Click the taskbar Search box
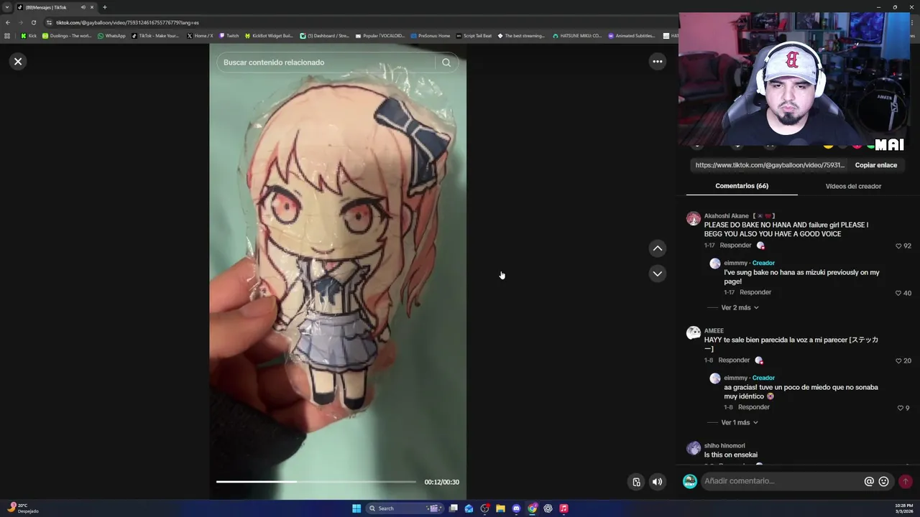920x517 pixels. coord(406,508)
